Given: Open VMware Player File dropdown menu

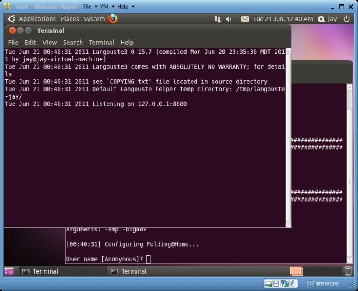Looking at the screenshot, I should 90,7.
